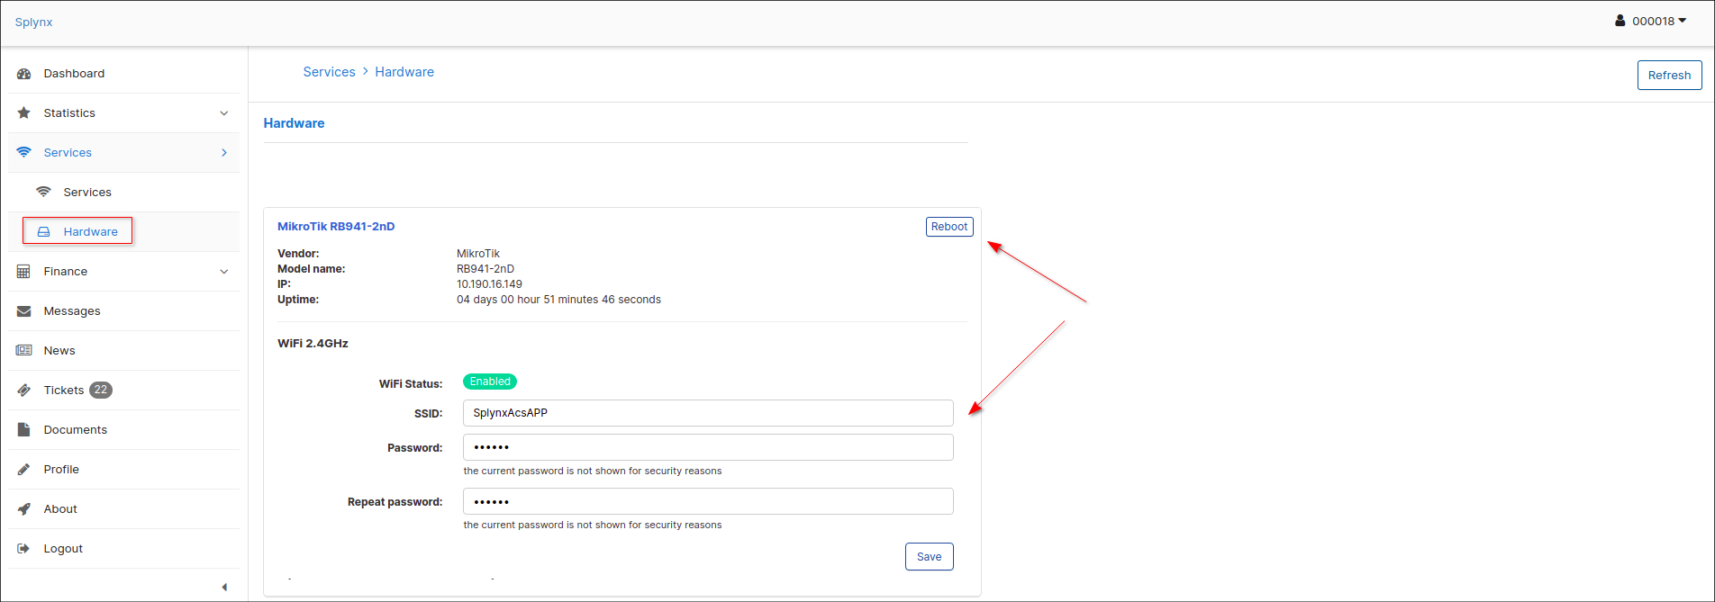Click the About rocket icon
The image size is (1715, 602).
point(24,509)
